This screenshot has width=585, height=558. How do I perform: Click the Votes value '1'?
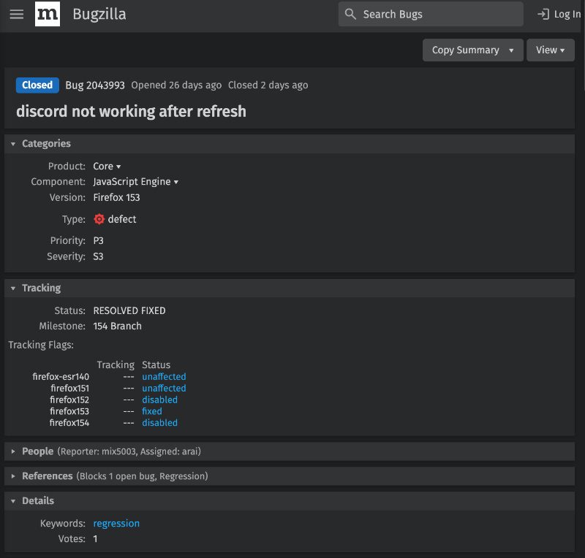tap(95, 539)
